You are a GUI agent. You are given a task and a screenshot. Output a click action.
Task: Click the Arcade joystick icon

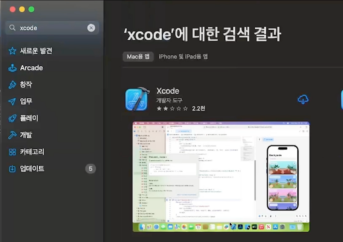tap(12, 68)
